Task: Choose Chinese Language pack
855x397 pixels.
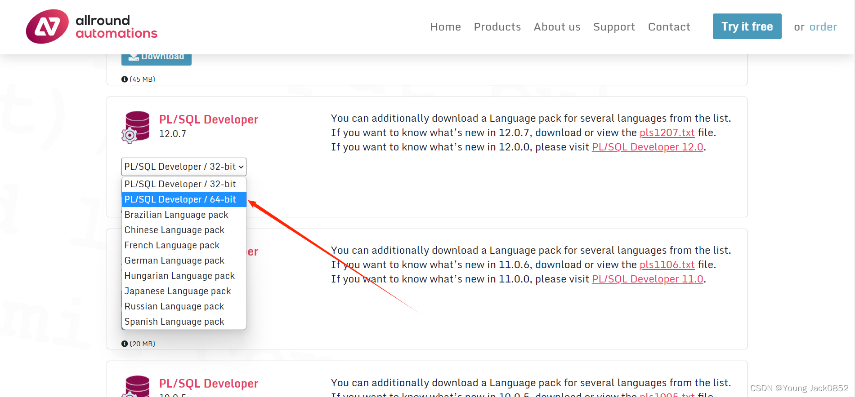Action: tap(184, 230)
